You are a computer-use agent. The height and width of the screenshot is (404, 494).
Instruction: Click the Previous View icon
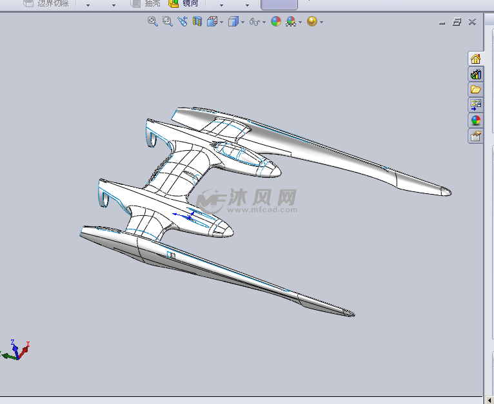[183, 21]
